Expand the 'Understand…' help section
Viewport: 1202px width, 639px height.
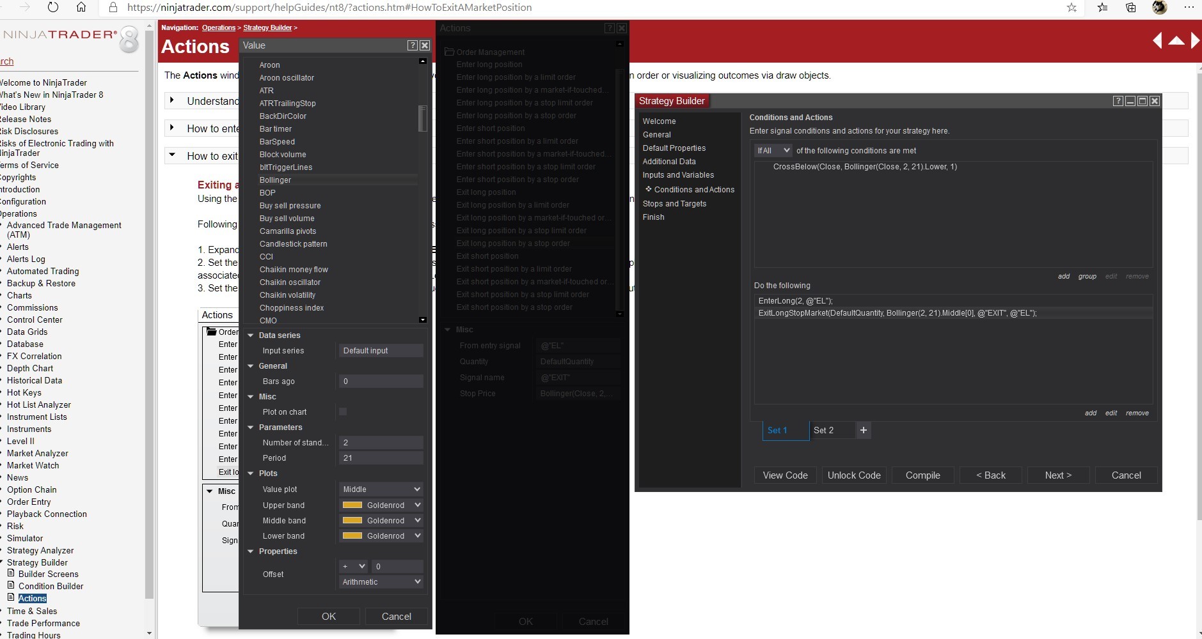click(x=171, y=100)
